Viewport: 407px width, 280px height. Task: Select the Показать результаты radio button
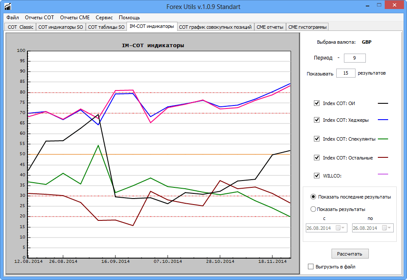(x=314, y=209)
